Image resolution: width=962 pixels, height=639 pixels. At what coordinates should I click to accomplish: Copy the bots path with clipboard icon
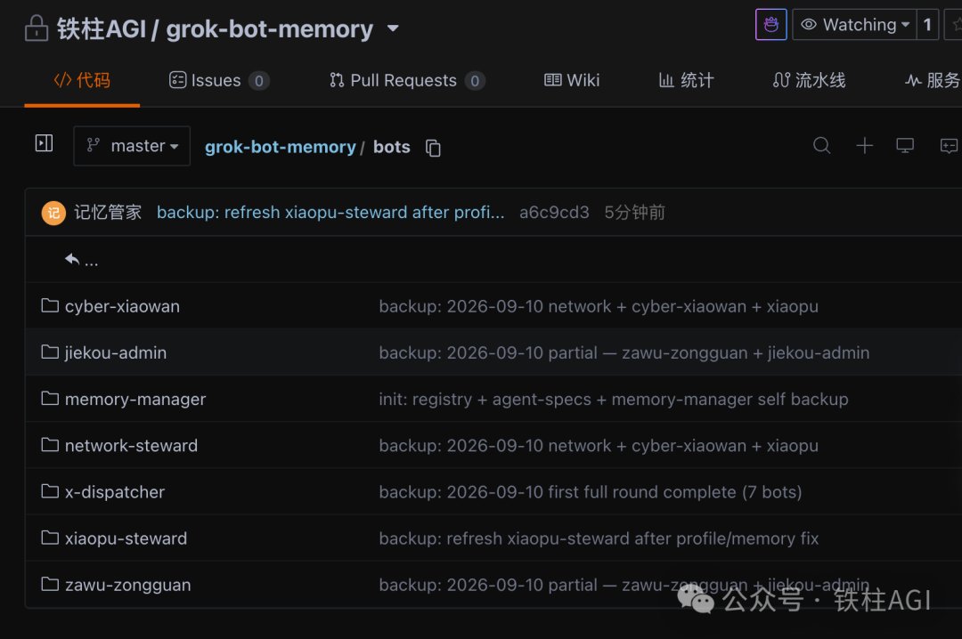point(433,148)
